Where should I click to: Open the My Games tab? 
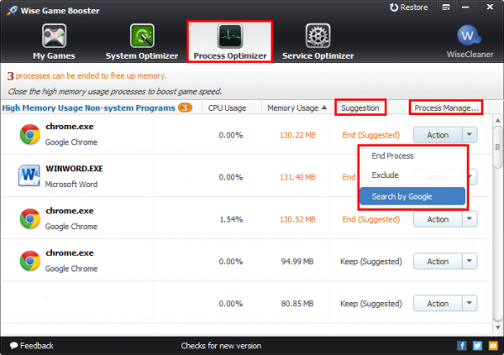coord(54,42)
